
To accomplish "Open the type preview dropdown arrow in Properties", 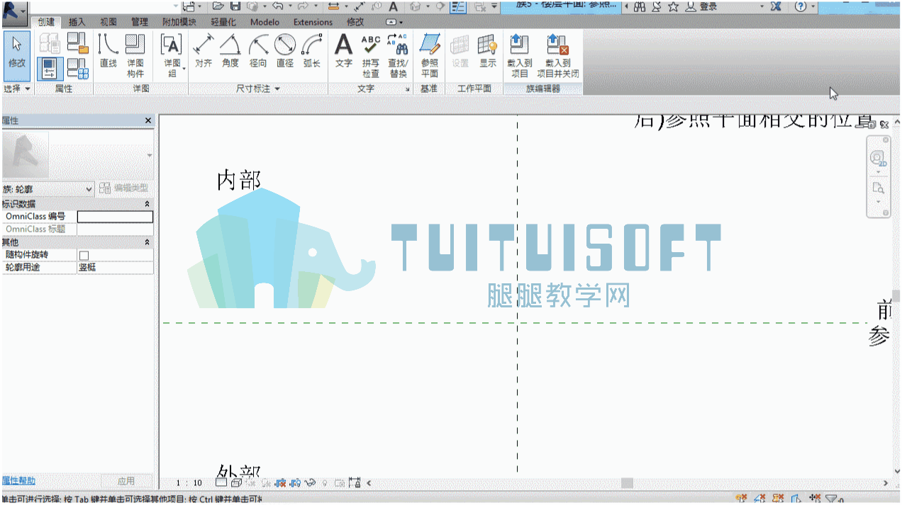I will 149,155.
